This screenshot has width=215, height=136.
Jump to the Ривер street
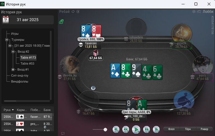205,129
